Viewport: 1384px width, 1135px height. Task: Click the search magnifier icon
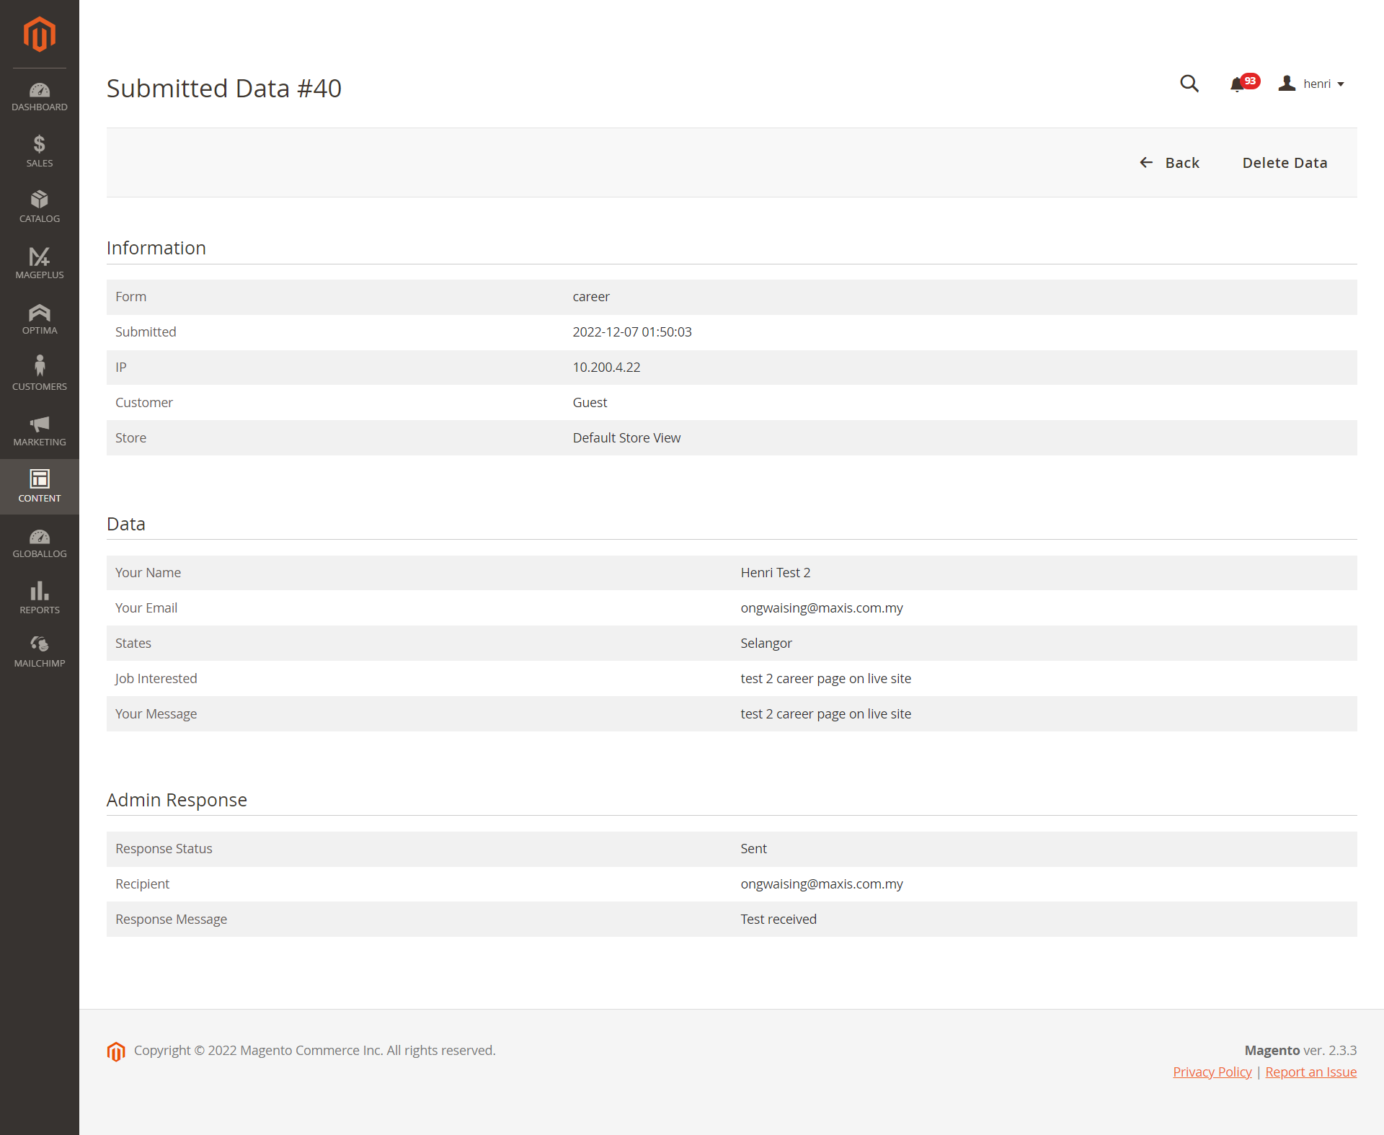(x=1189, y=84)
